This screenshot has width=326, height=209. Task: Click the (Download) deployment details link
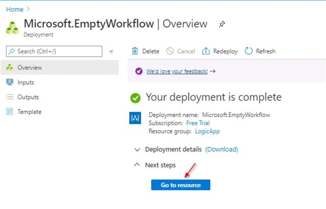pyautogui.click(x=222, y=150)
